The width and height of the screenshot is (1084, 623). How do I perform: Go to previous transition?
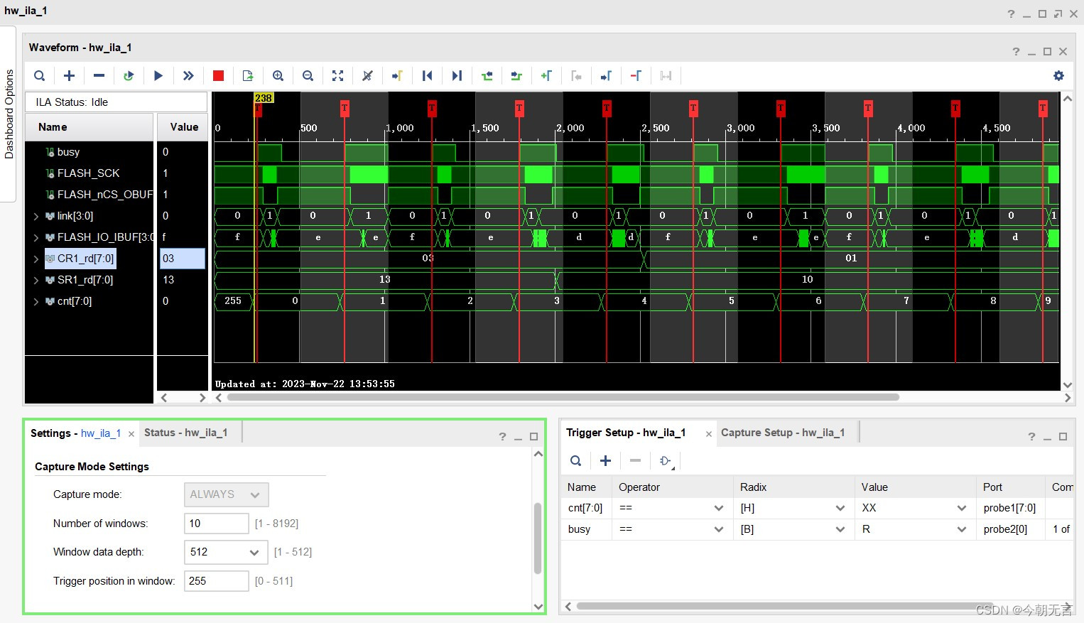tap(487, 76)
